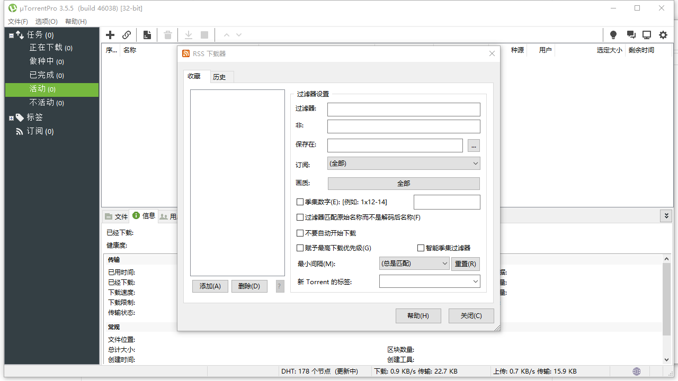Click the grey question mark button
Viewport: 678px width, 381px height.
pos(280,286)
